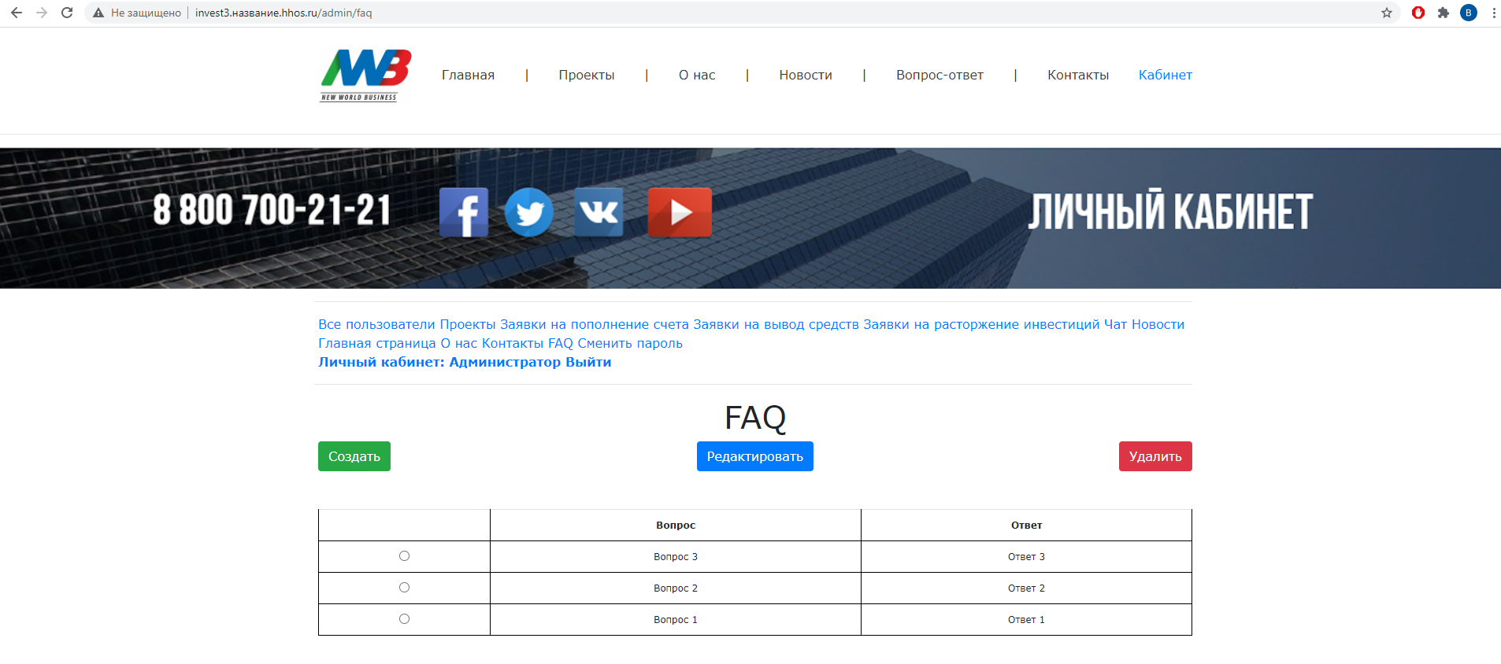The width and height of the screenshot is (1501, 664).
Task: Click the Ответ column header
Action: [1026, 525]
